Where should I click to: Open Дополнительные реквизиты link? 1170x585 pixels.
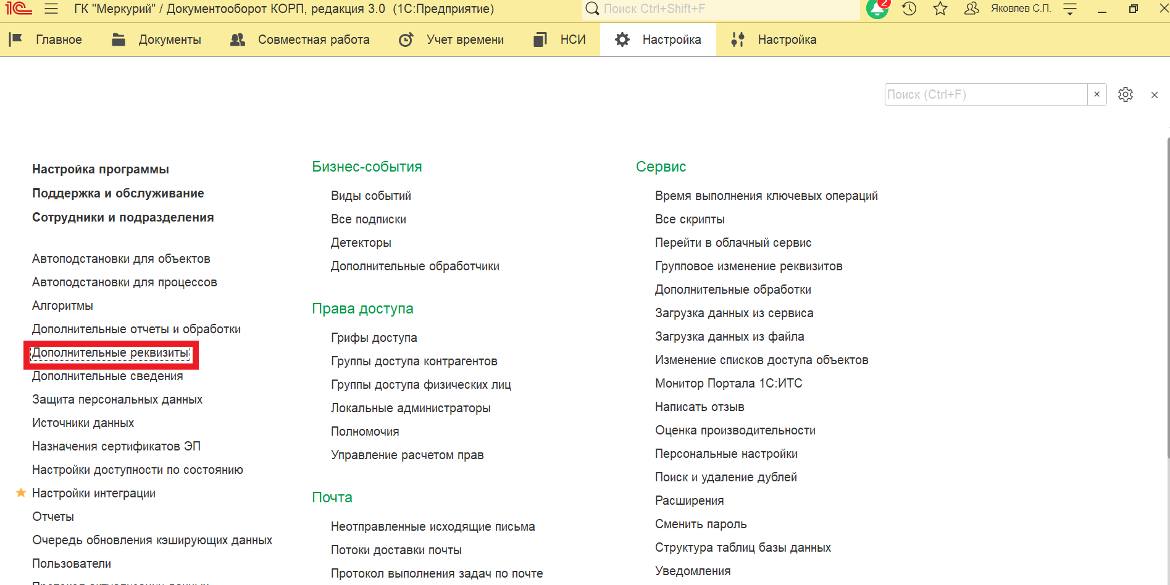point(111,352)
